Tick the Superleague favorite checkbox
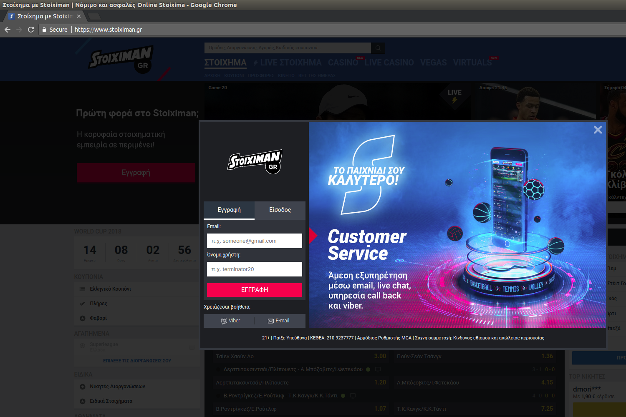 [192, 347]
